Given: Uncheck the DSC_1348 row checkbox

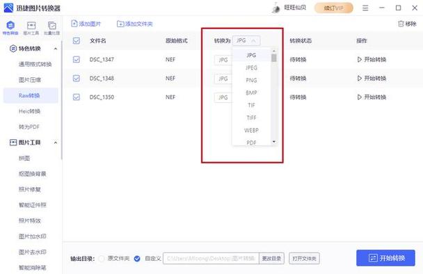Looking at the screenshot, I should [77, 78].
